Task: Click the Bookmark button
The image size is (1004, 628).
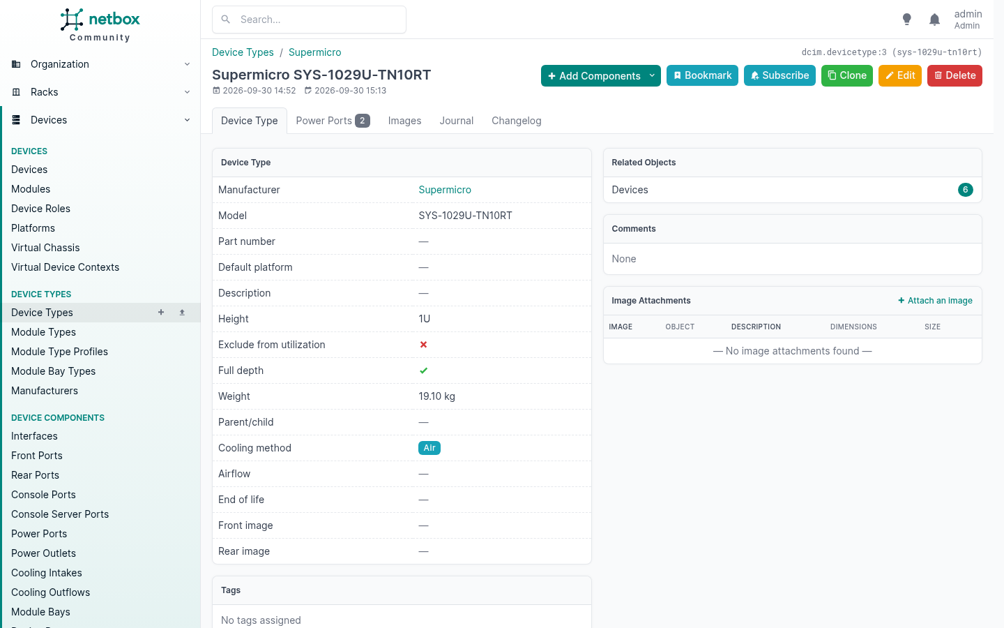Action: pyautogui.click(x=702, y=75)
